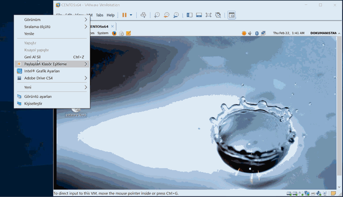The height and width of the screenshot is (197, 343).
Task: Click the guest display vertical scrollbar
Action: click(x=339, y=106)
